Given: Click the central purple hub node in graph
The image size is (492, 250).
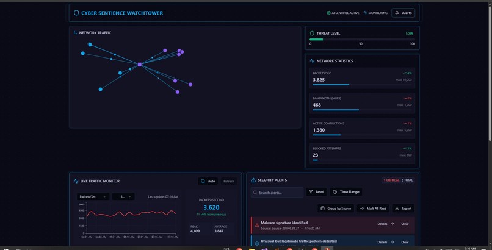Looking at the screenshot, I should coord(140,65).
